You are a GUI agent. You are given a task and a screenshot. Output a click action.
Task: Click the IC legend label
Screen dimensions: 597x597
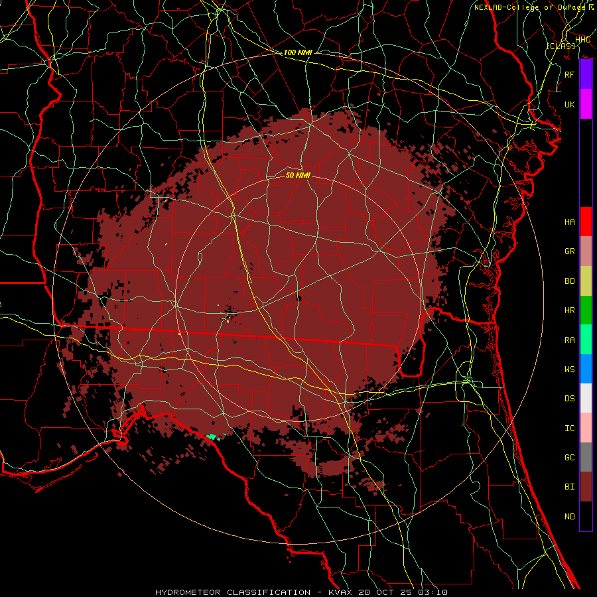pyautogui.click(x=569, y=428)
